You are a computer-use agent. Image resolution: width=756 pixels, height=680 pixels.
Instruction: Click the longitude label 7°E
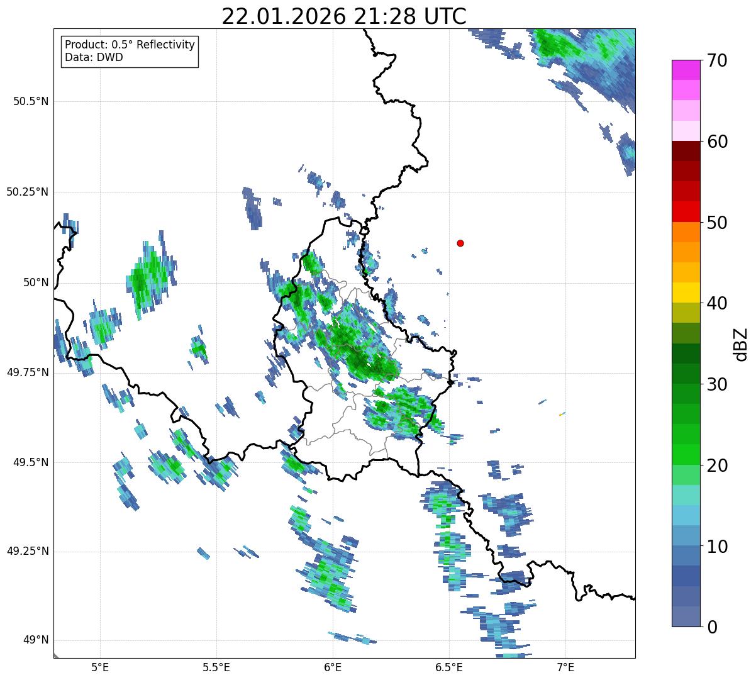coord(565,667)
